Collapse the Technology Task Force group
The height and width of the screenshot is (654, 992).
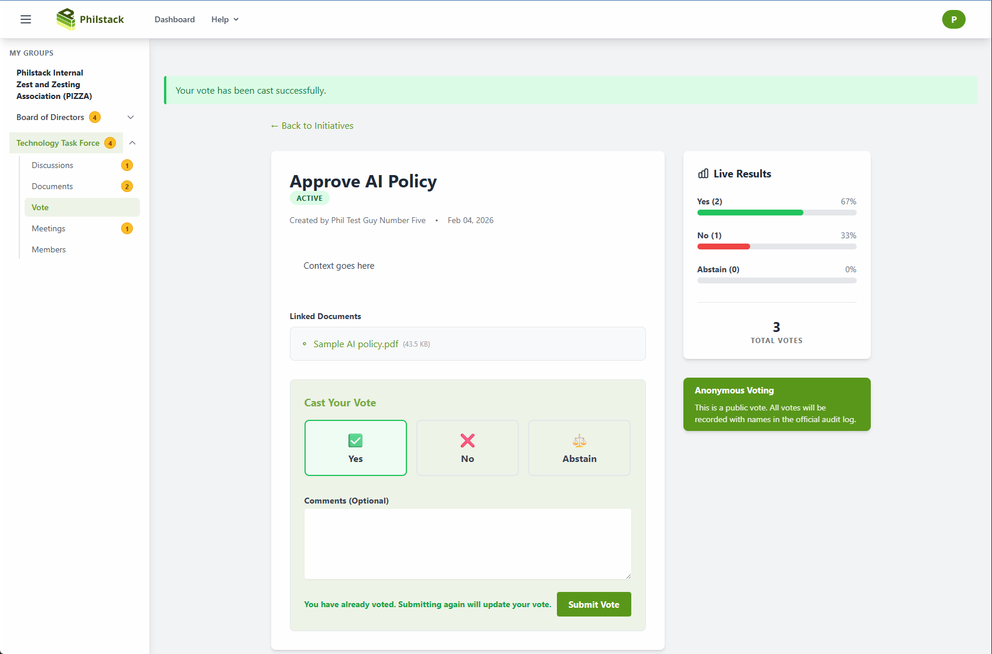[132, 143]
